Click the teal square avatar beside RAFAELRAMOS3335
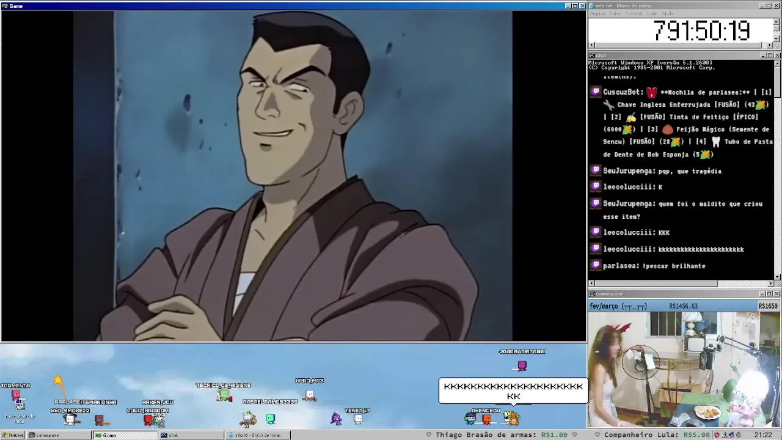The height and width of the screenshot is (440, 782). [x=271, y=419]
